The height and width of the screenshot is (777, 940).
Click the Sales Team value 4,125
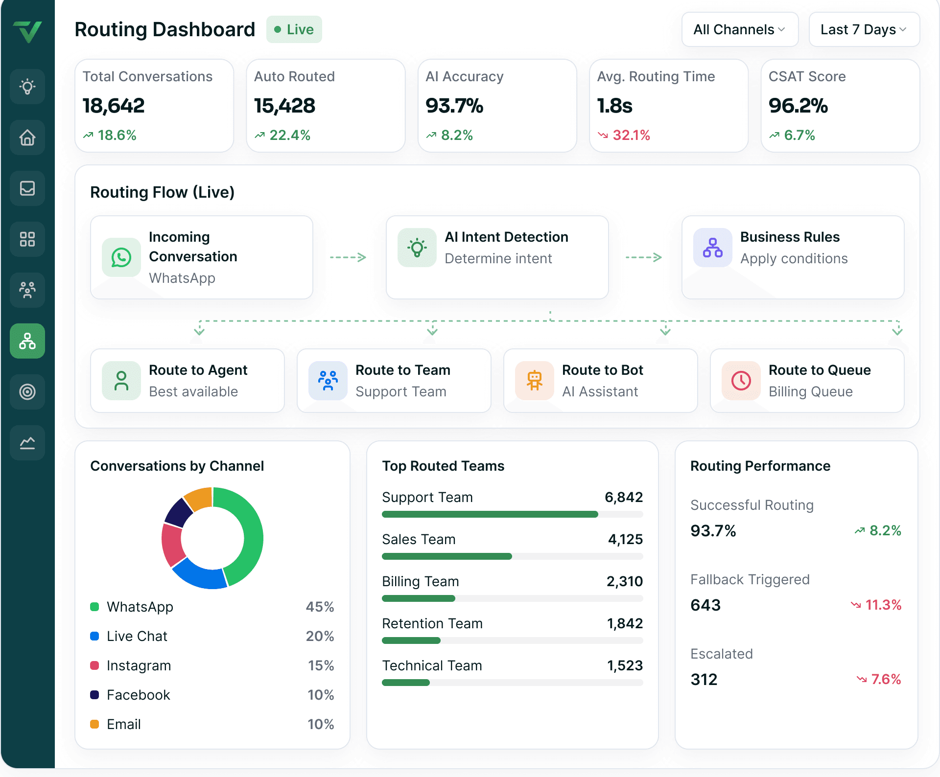point(625,539)
